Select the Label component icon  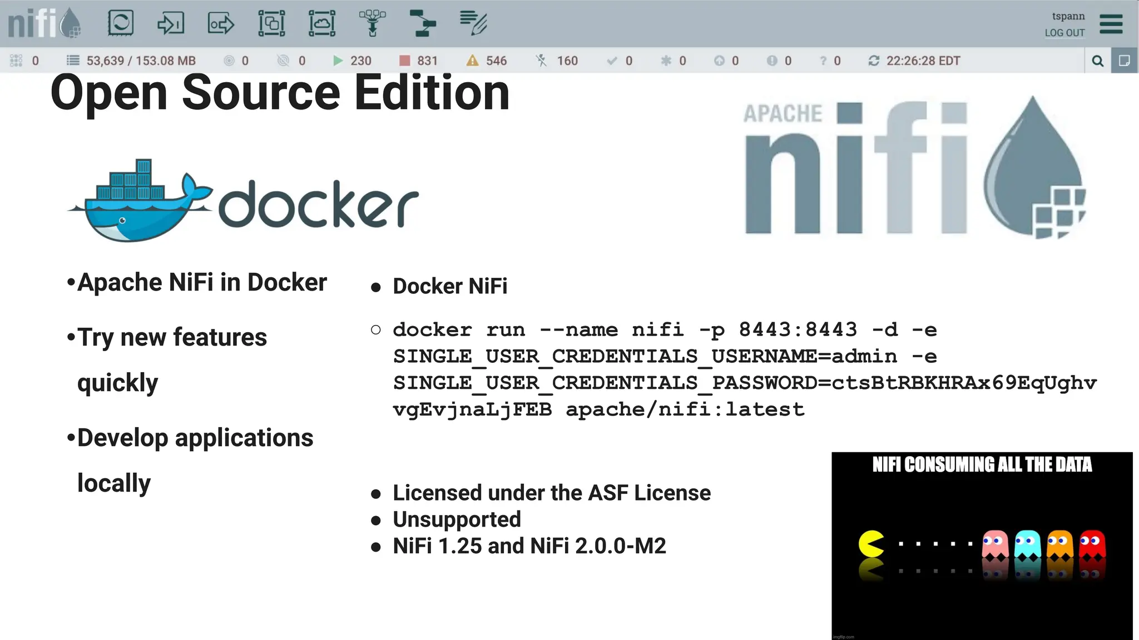point(473,23)
